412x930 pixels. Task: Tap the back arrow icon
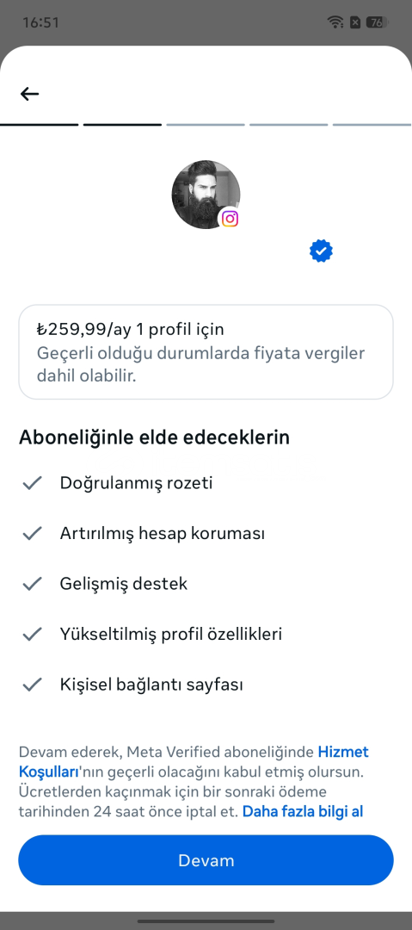29,94
